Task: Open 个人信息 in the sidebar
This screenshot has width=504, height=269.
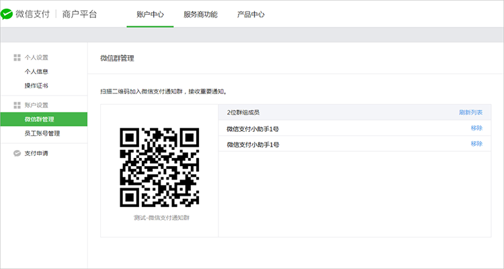Action: point(36,72)
